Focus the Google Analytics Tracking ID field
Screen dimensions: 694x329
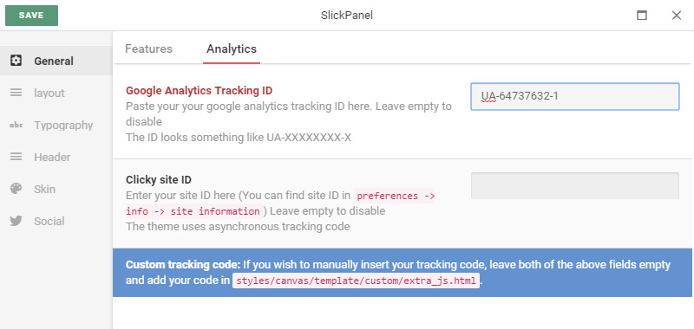[575, 96]
